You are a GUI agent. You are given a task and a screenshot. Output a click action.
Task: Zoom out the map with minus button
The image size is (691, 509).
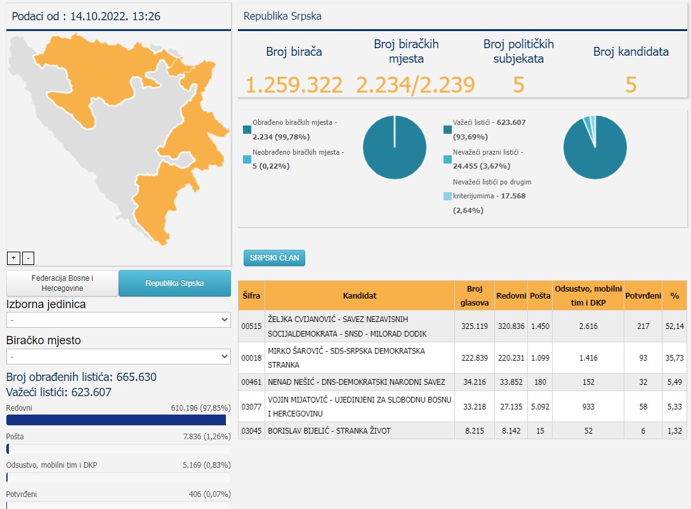coord(28,258)
